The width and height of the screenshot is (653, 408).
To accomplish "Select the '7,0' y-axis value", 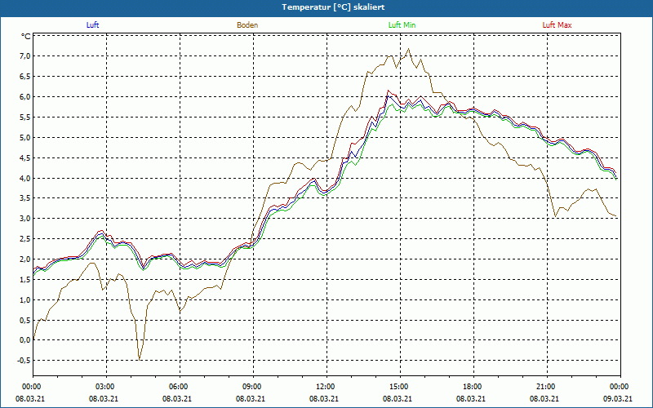I will click(25, 56).
